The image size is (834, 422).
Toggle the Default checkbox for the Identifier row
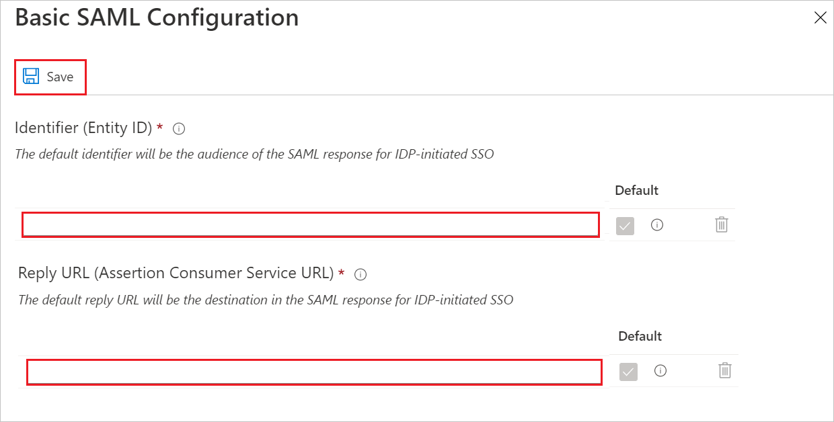click(624, 225)
